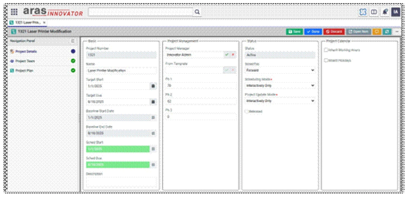
Task: Open Sched Due calendar icon
Action: 153,164
